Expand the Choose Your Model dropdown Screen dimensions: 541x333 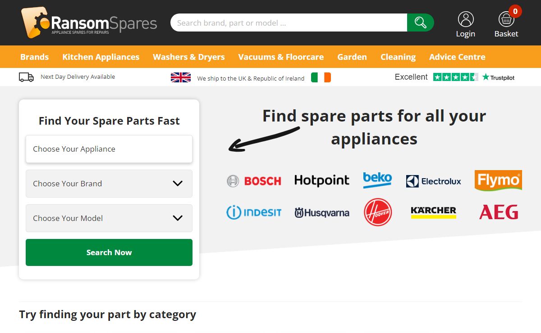pos(109,218)
